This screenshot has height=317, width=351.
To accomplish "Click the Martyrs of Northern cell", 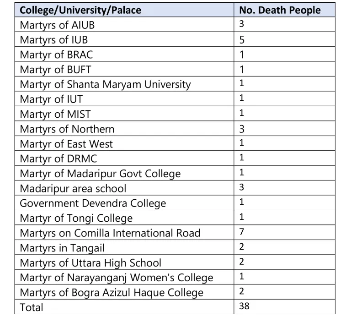I will pyautogui.click(x=124, y=128).
